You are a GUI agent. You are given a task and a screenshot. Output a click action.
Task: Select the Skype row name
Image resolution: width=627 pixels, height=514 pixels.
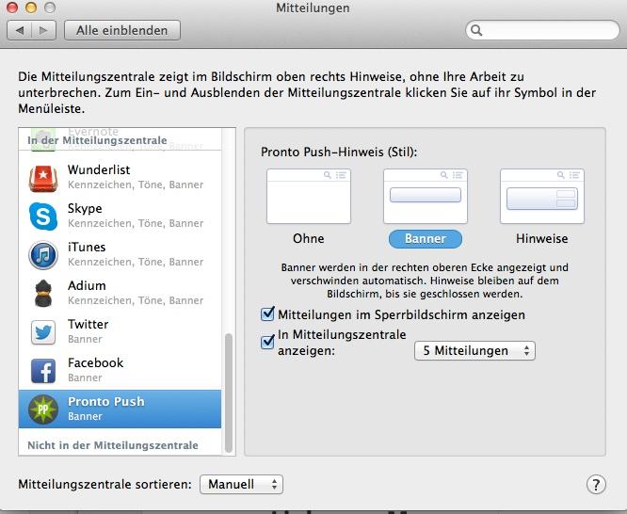tap(85, 208)
